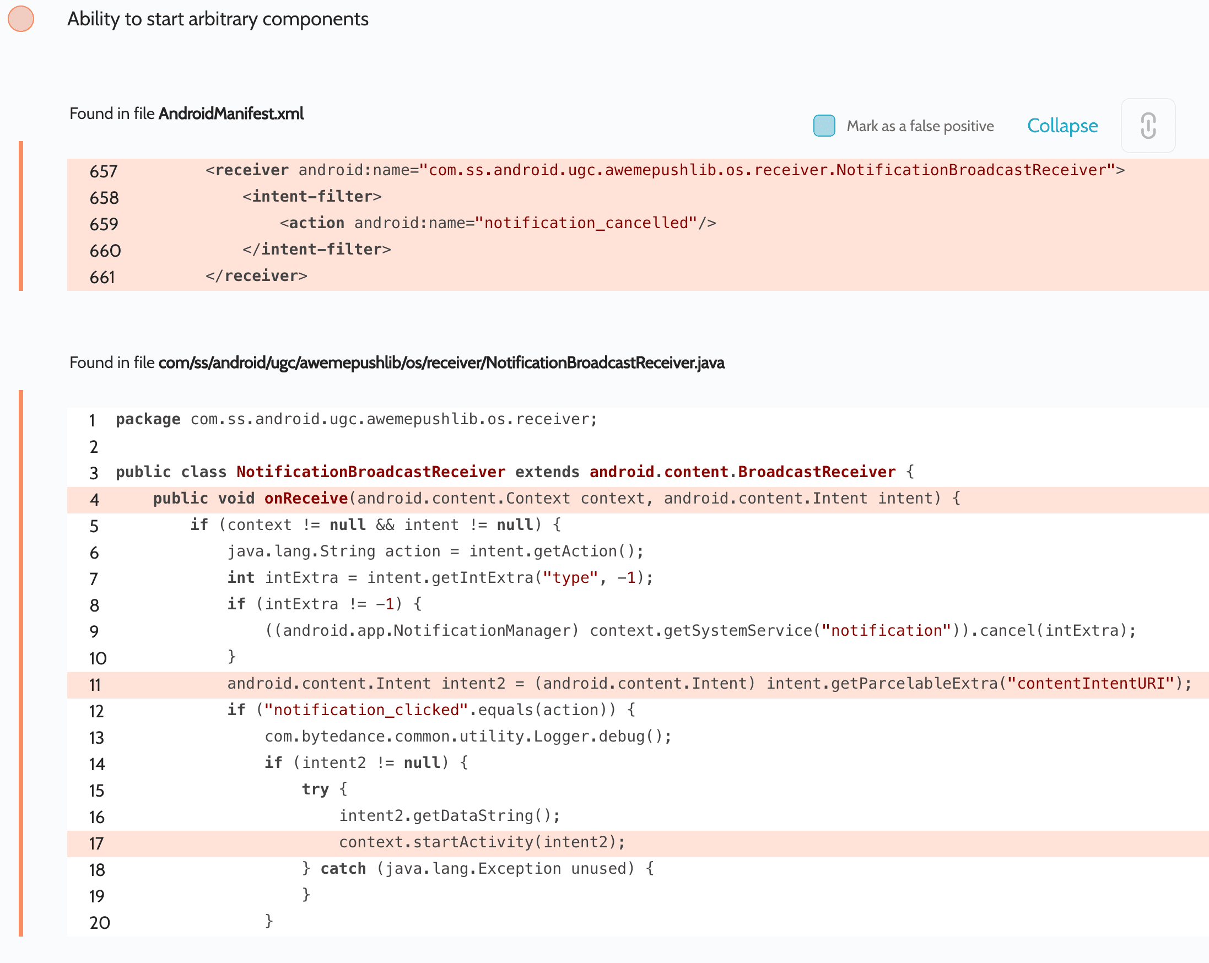Click line number 11 in the Java file
1209x963 pixels.
click(95, 684)
